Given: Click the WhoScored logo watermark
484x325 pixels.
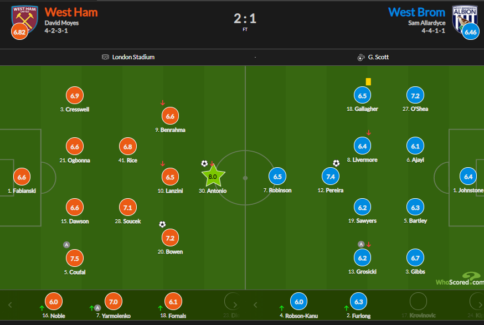Looking at the screenshot, I should point(459,279).
